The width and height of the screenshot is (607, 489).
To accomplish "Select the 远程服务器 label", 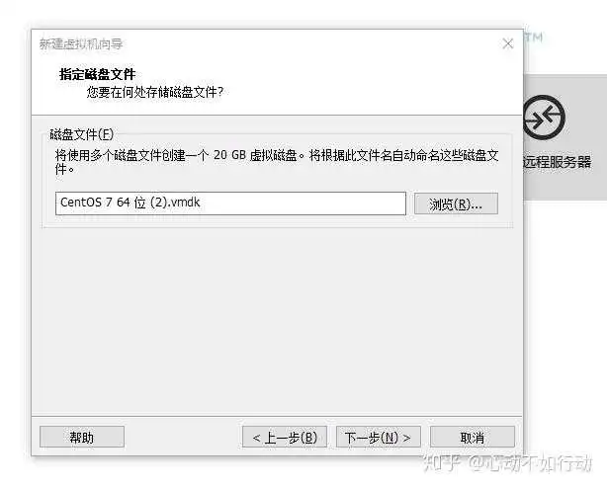I will 558,162.
